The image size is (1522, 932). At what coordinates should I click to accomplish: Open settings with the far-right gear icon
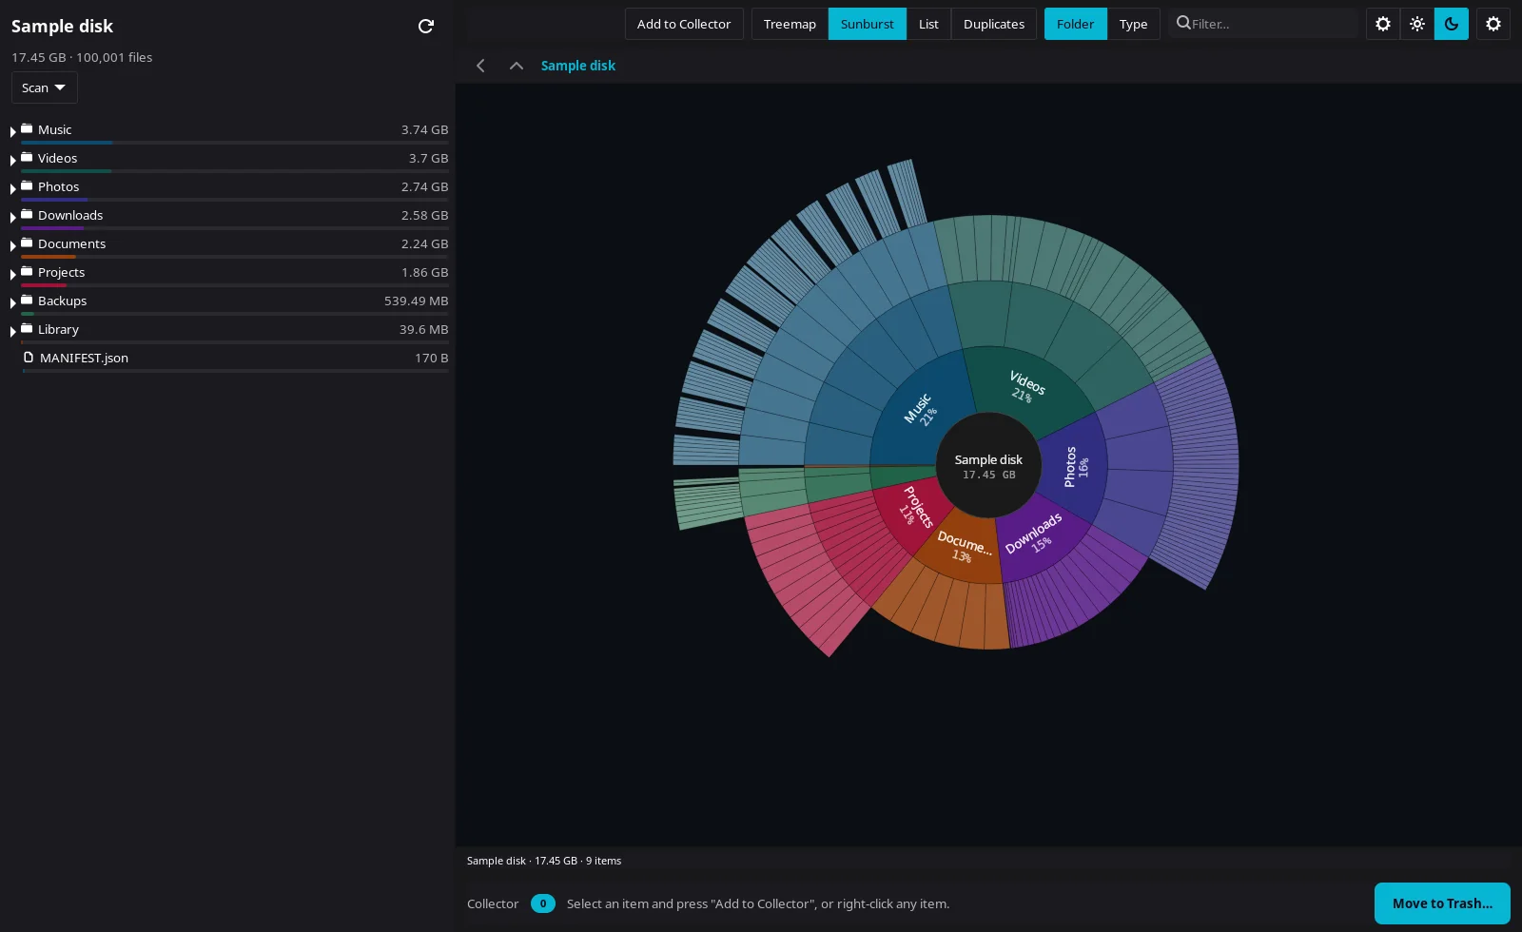coord(1493,24)
